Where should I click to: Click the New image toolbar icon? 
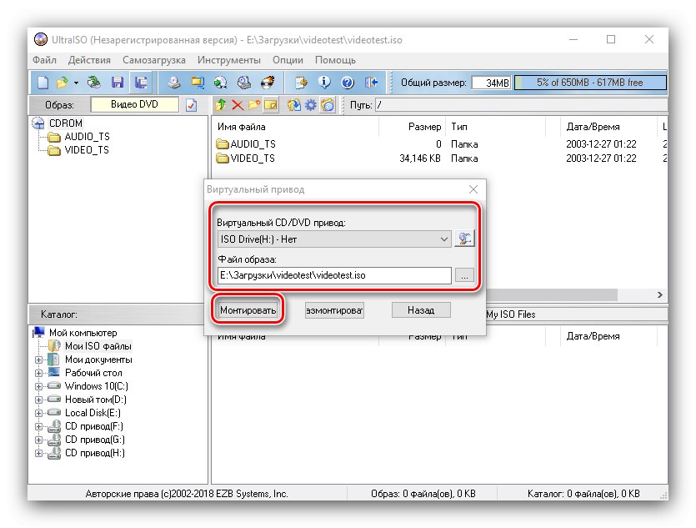point(43,82)
